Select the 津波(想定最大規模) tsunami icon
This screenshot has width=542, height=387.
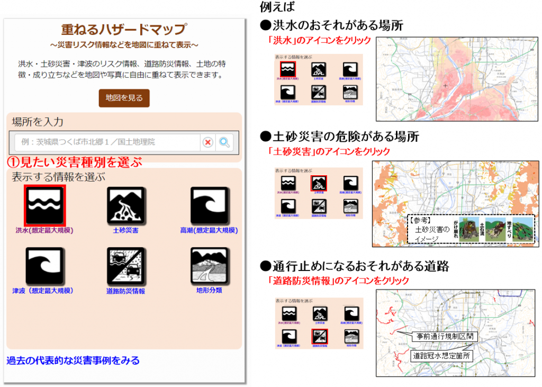[x=44, y=266]
